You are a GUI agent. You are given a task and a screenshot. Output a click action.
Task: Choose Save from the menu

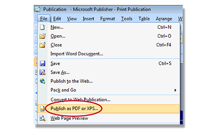109,64
